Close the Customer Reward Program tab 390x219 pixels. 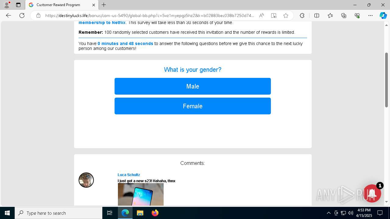(94, 5)
